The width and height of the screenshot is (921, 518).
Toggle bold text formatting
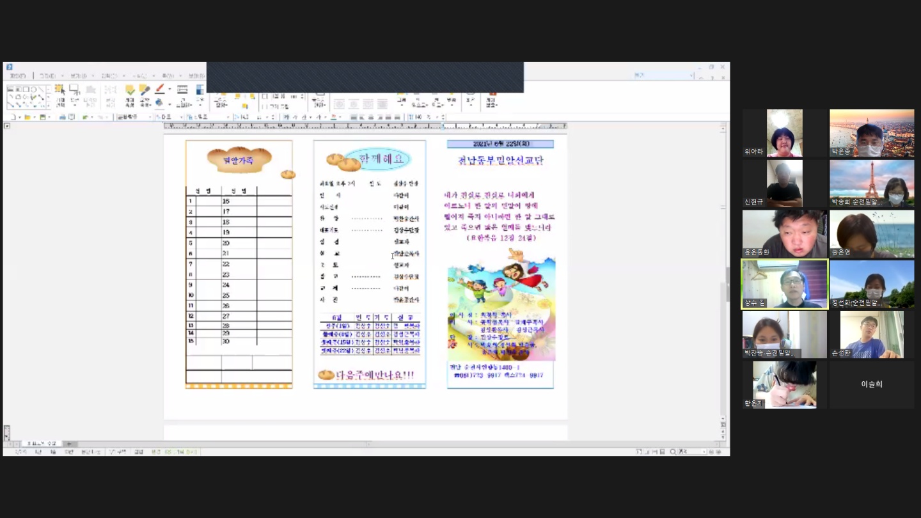(286, 117)
